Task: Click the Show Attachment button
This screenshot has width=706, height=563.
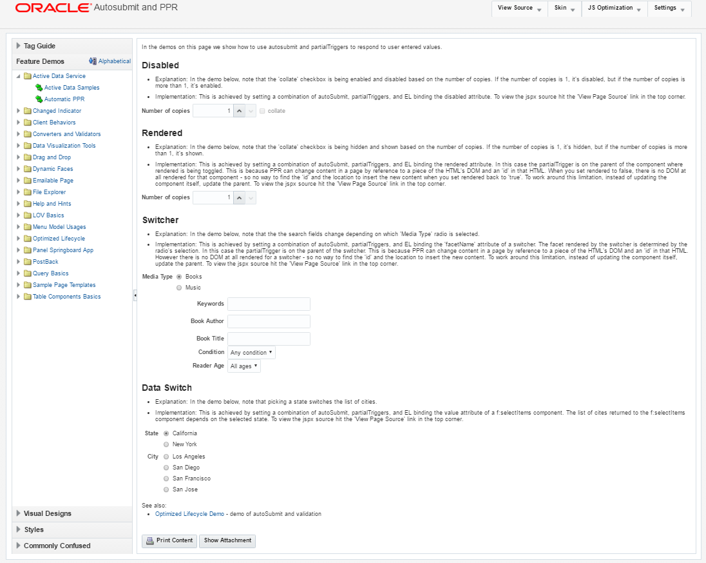Action: point(227,541)
